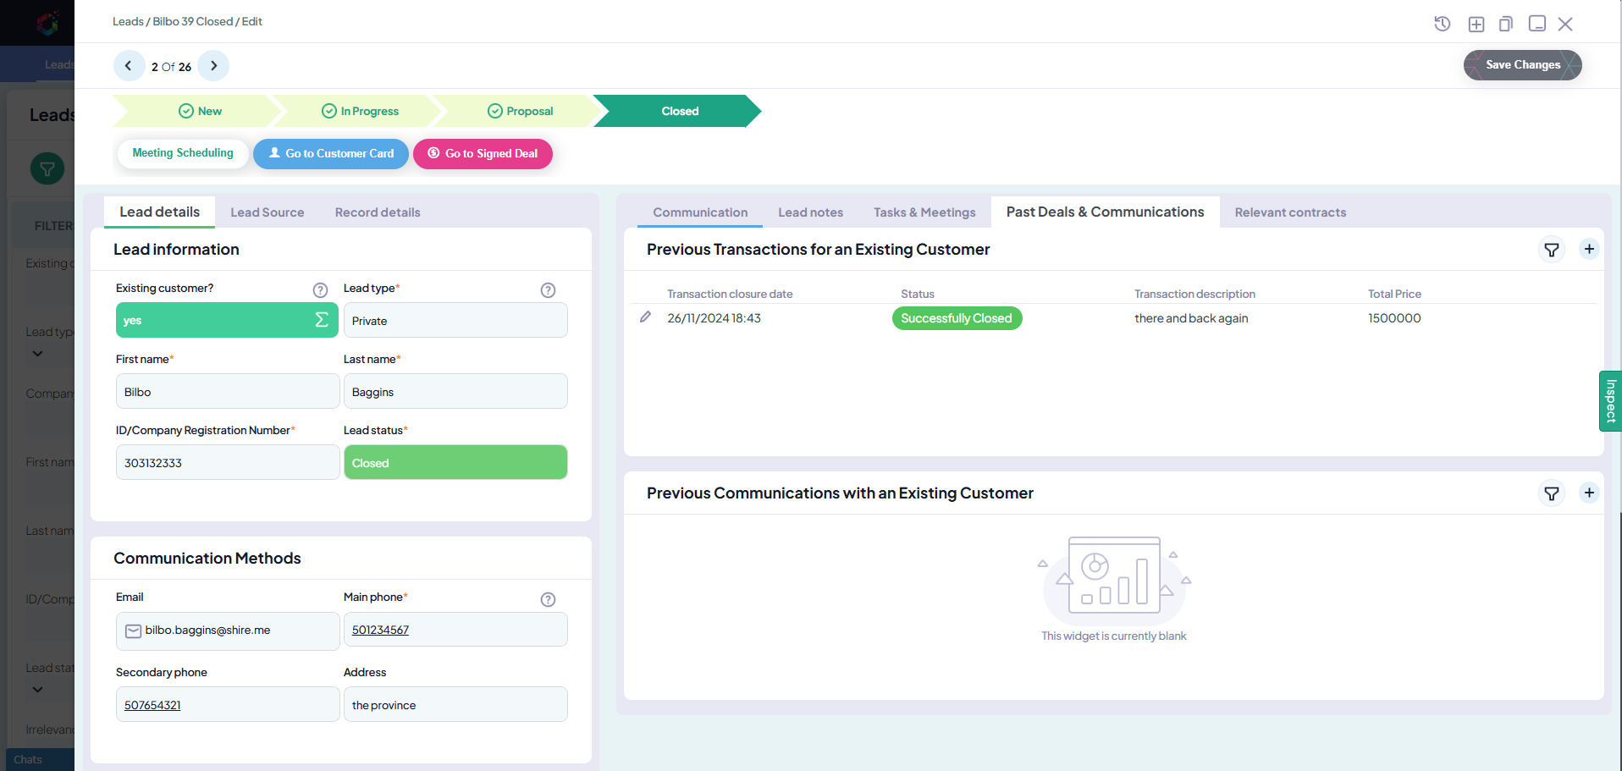Open the record history icon
Viewport: 1622px width, 771px height.
pos(1442,24)
